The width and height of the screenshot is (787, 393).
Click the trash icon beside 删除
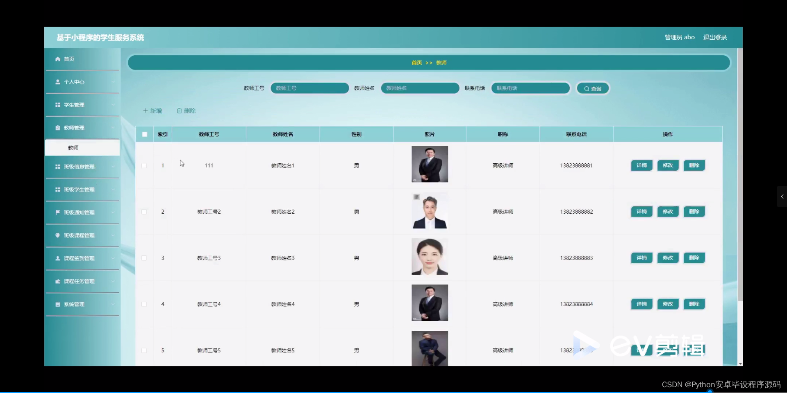click(x=179, y=111)
